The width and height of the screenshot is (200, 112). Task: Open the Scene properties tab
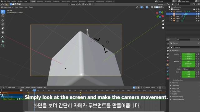tap(168, 57)
